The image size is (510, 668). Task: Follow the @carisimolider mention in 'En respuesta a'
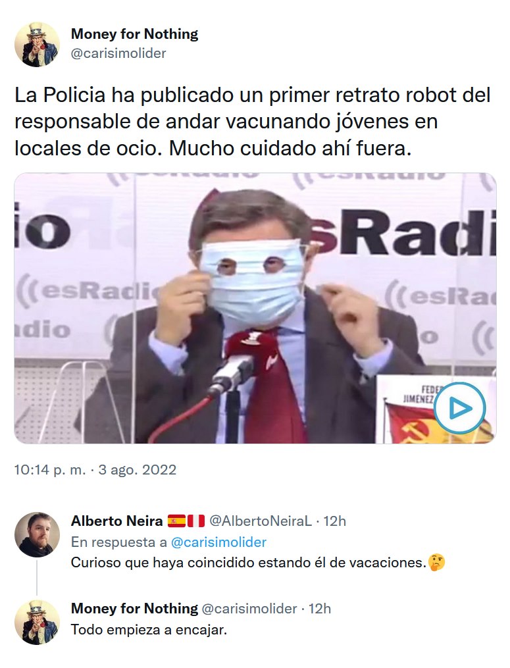[218, 542]
